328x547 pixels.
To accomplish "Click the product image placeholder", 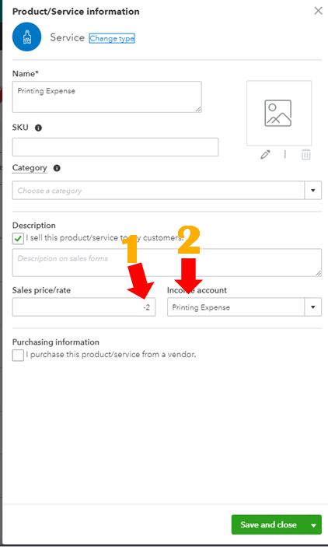I will [x=279, y=113].
